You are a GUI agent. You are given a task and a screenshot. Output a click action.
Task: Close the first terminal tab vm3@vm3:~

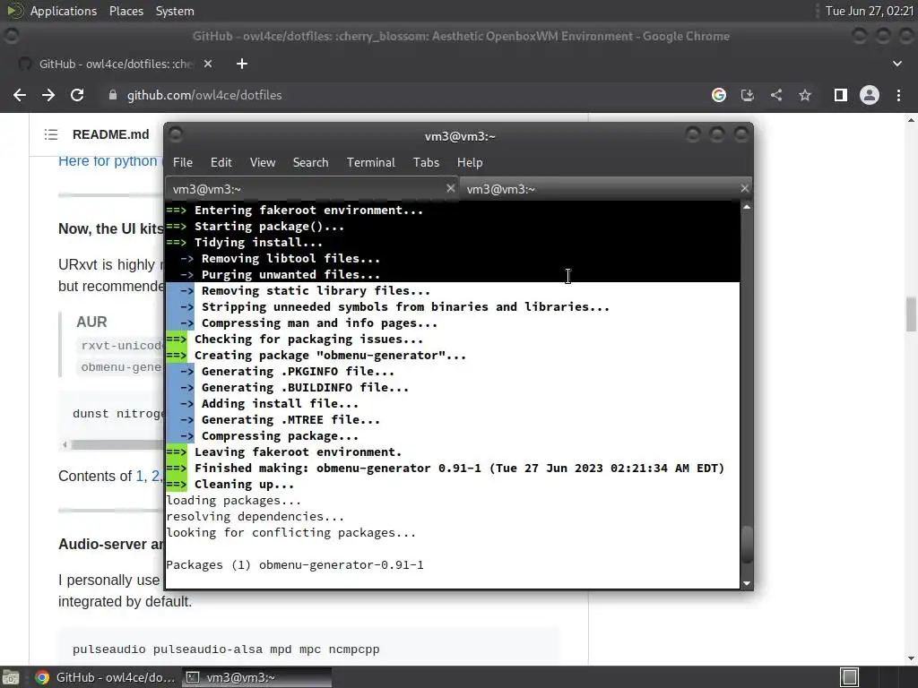pyautogui.click(x=450, y=188)
